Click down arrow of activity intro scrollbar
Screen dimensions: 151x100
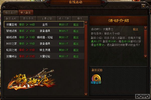(x=145, y=56)
